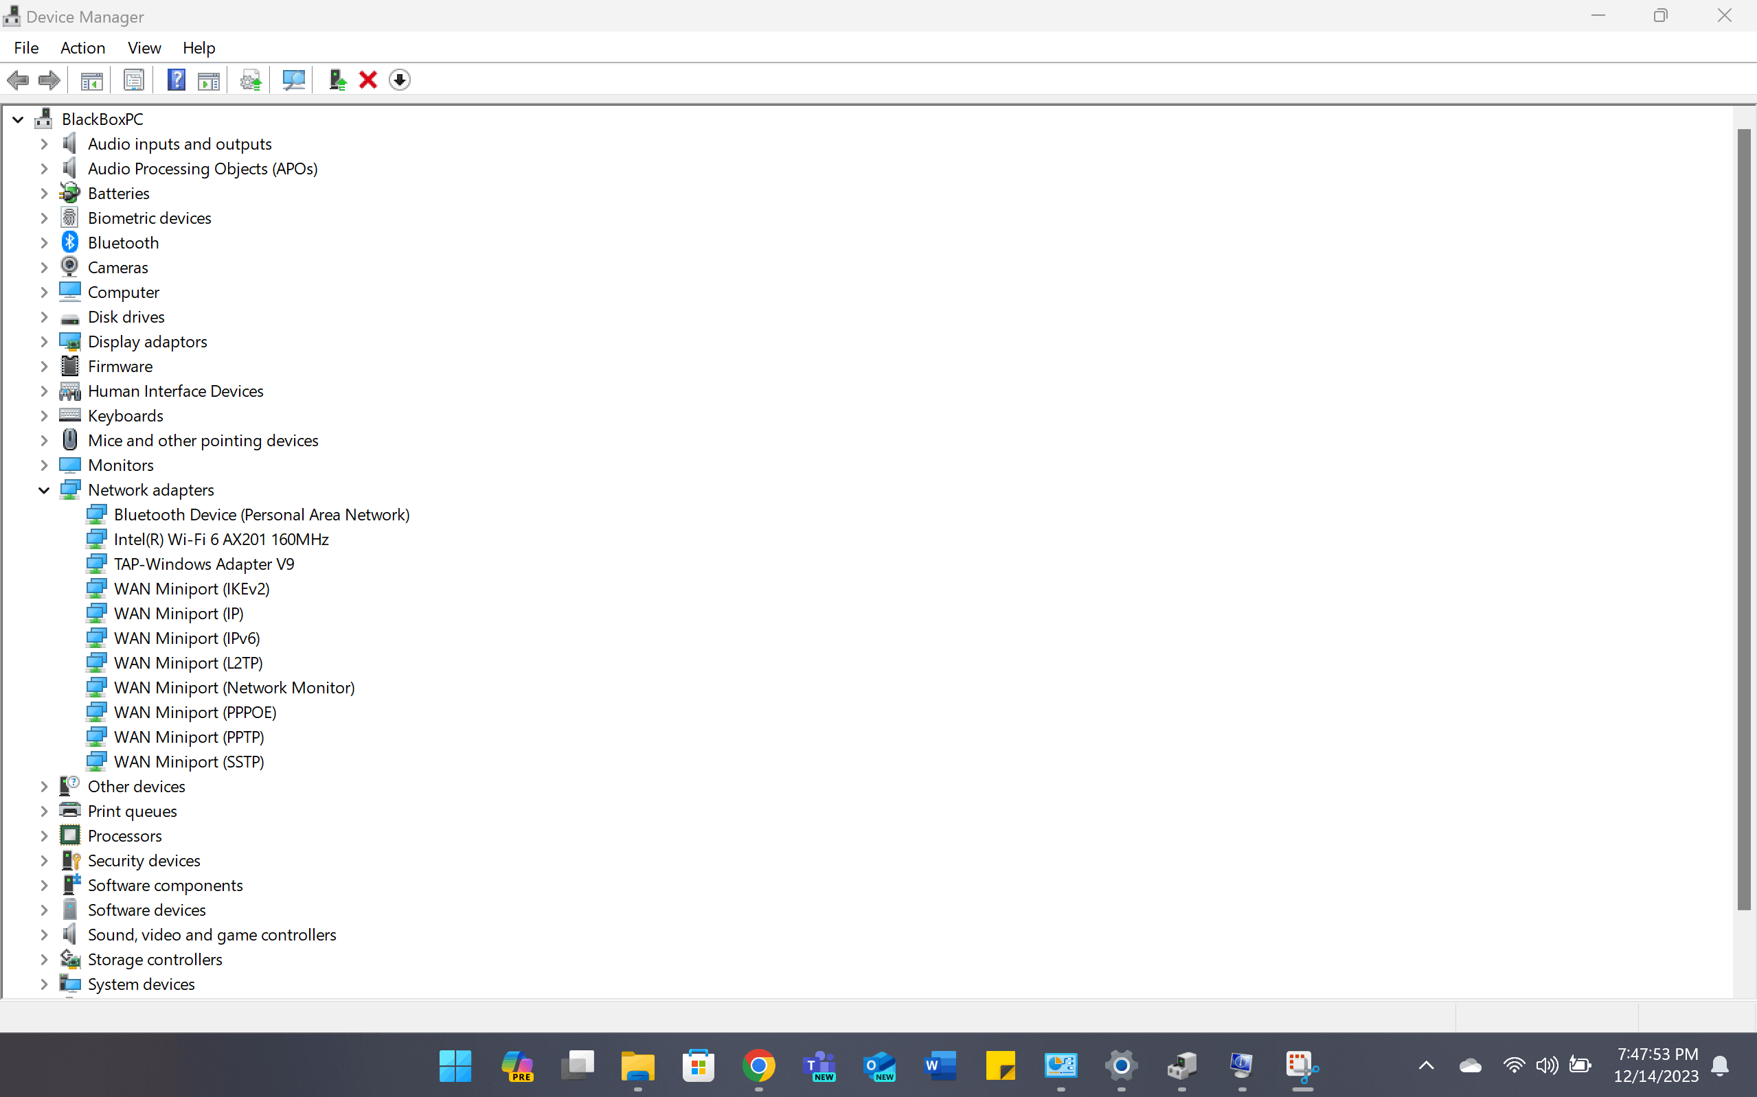Click the blue question mark Help icon
Image resolution: width=1757 pixels, height=1097 pixels.
176,80
